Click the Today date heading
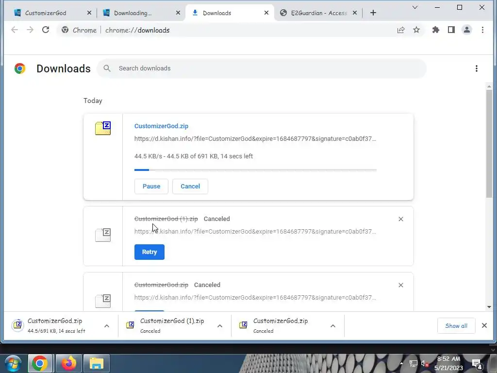Viewport: 497px width, 373px height. [93, 101]
